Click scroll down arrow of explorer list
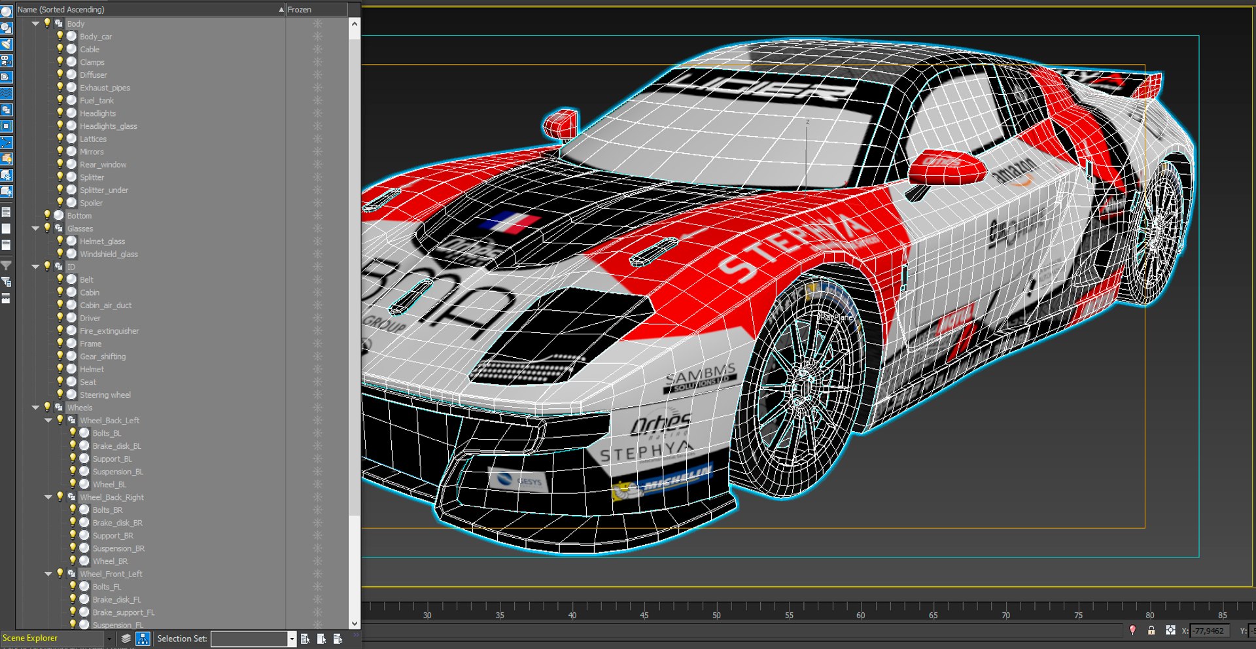Image resolution: width=1256 pixels, height=649 pixels. [x=355, y=623]
